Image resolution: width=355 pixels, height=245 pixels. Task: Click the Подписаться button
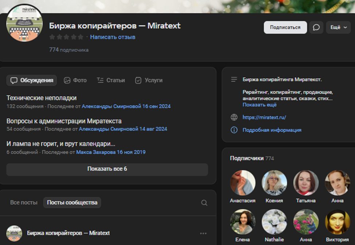(x=285, y=27)
